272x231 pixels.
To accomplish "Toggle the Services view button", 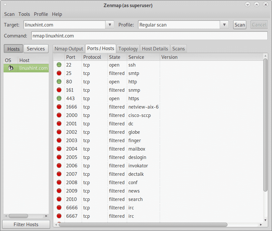I will click(35, 49).
